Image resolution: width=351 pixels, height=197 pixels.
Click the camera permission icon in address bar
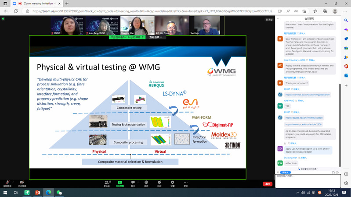pos(280,11)
